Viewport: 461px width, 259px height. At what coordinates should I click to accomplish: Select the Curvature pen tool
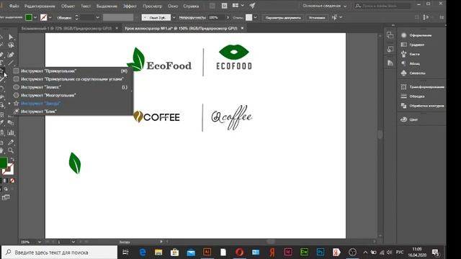tap(11, 55)
